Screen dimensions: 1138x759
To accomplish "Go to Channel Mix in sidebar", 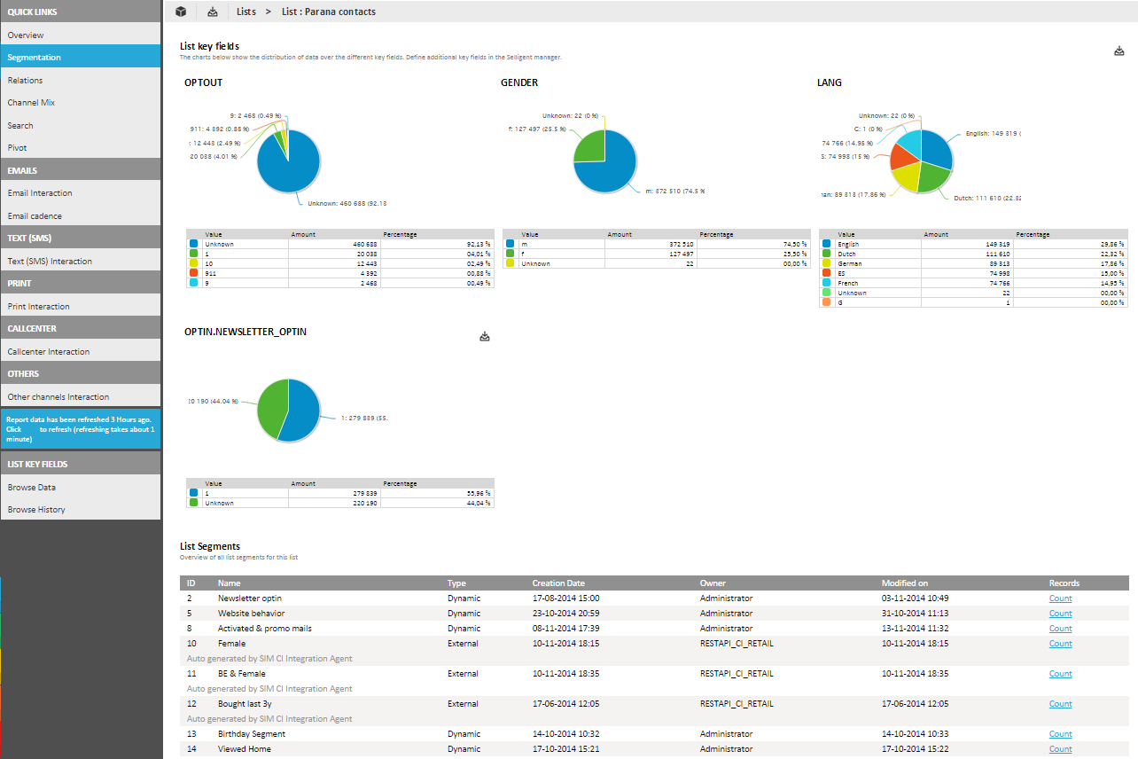I will pos(30,103).
